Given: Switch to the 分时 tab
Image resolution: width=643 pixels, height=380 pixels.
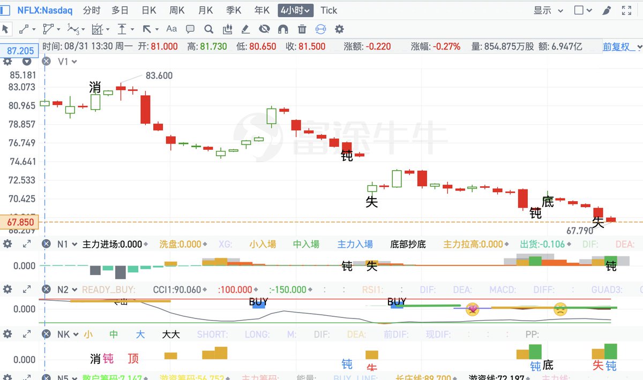Looking at the screenshot, I should click(92, 10).
